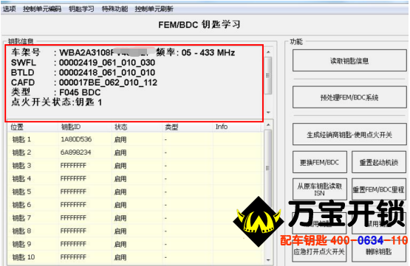Viewport: 410px width, 266px height.
Task: Click the Info column header
Action: (x=237, y=127)
